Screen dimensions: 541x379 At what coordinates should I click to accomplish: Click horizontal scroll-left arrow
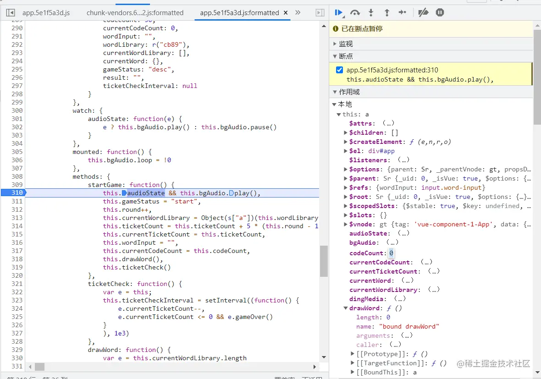pos(30,367)
